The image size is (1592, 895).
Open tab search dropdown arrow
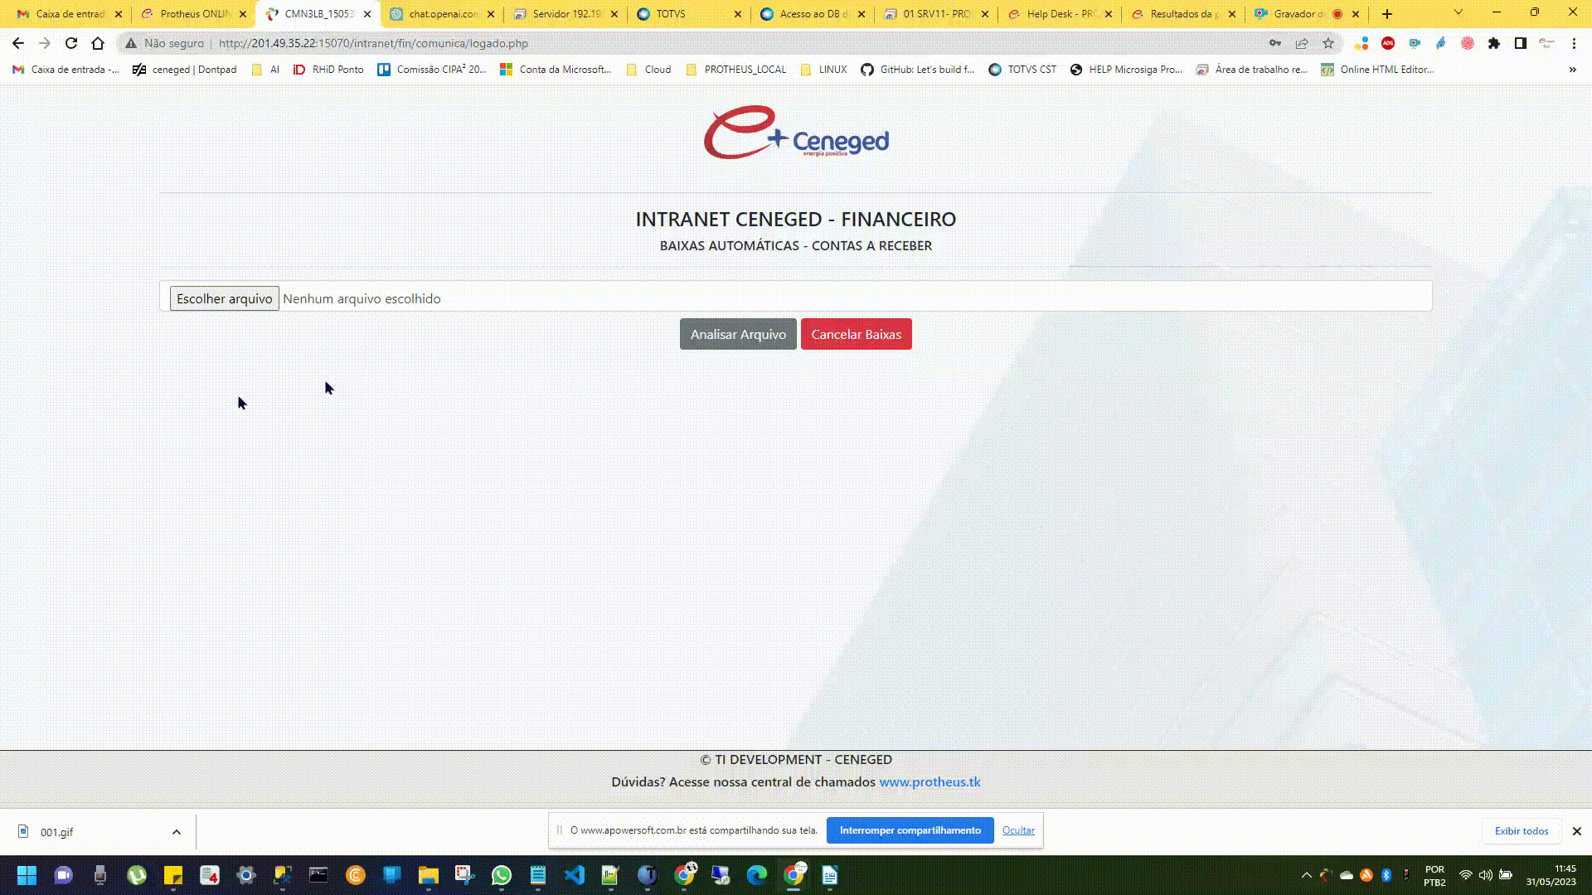click(x=1458, y=13)
